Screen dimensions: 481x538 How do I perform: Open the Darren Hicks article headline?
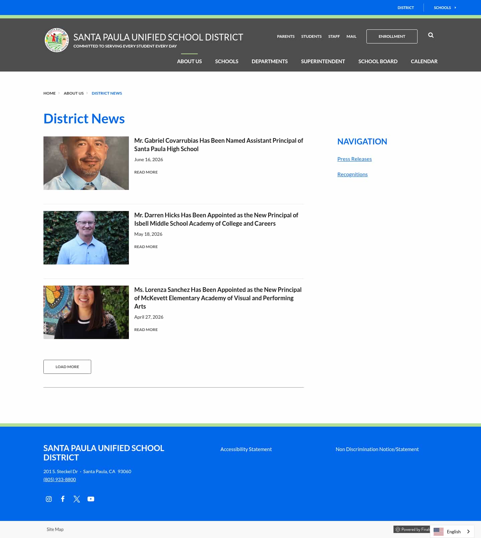click(216, 219)
